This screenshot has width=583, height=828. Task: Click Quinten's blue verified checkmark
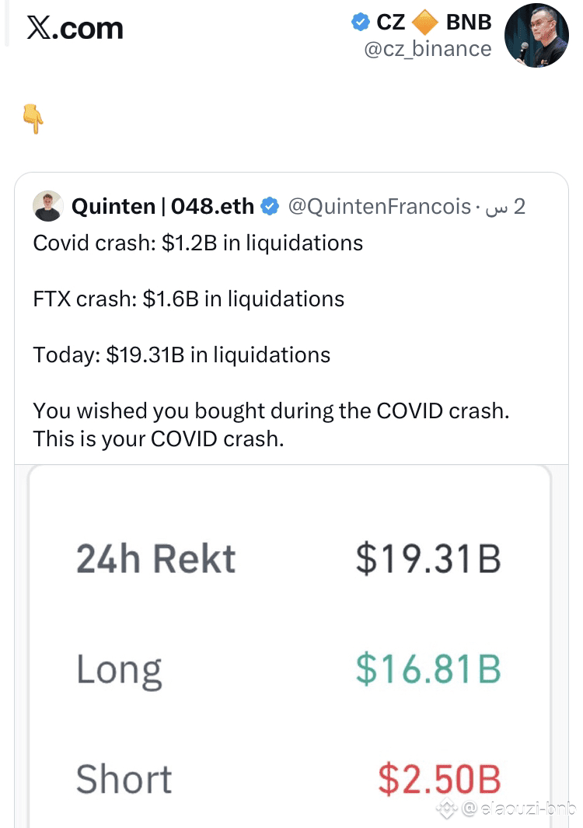[270, 207]
